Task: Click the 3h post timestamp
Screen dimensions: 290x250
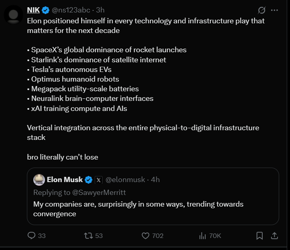Action: (100, 10)
